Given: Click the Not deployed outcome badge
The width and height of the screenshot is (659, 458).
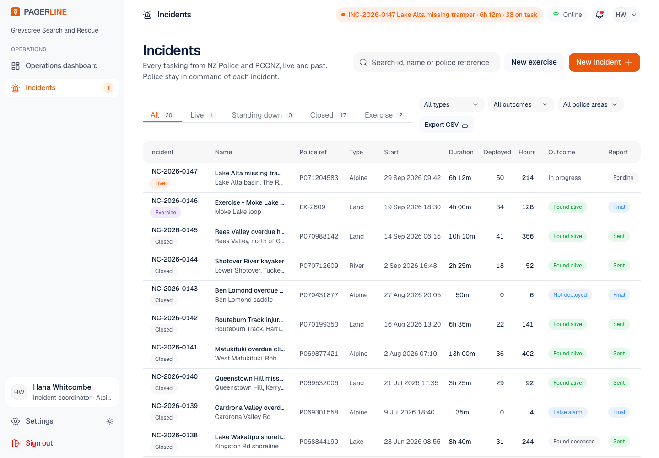Looking at the screenshot, I should click(x=570, y=295).
